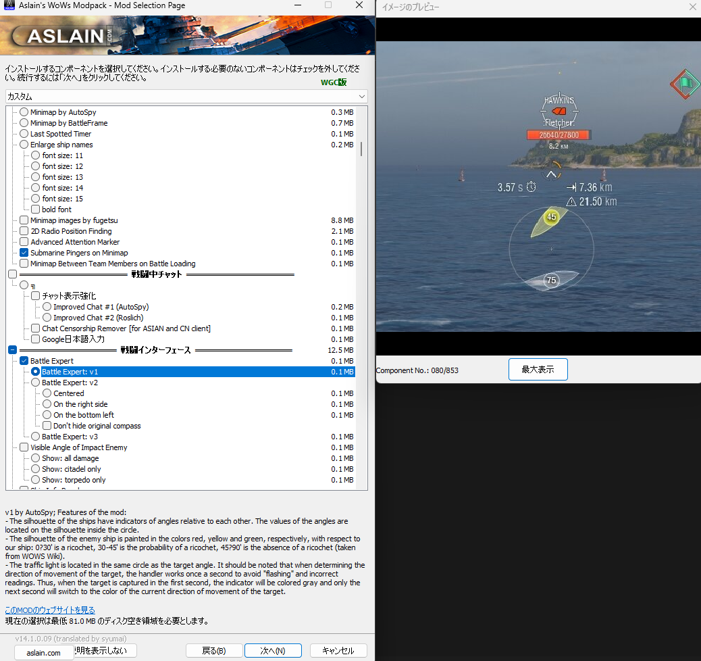701x661 pixels.
Task: Enable Don't hide original compass
Action: point(46,426)
